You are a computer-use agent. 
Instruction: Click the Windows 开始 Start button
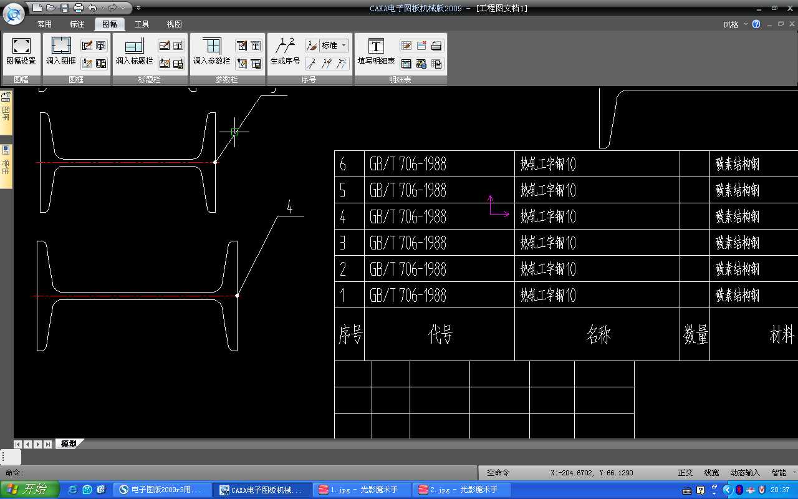[30, 490]
